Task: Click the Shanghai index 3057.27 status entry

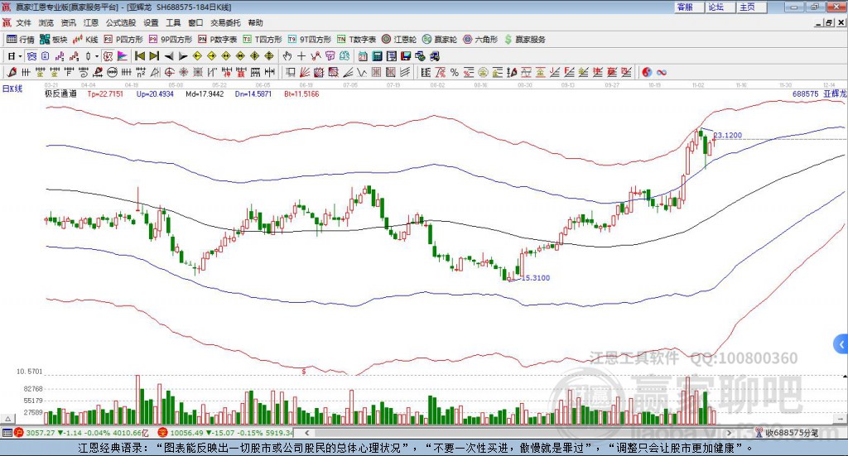Action: pyautogui.click(x=81, y=433)
